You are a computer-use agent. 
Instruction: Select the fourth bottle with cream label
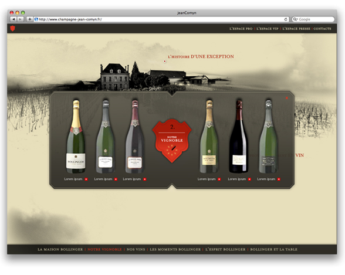[x=209, y=137]
